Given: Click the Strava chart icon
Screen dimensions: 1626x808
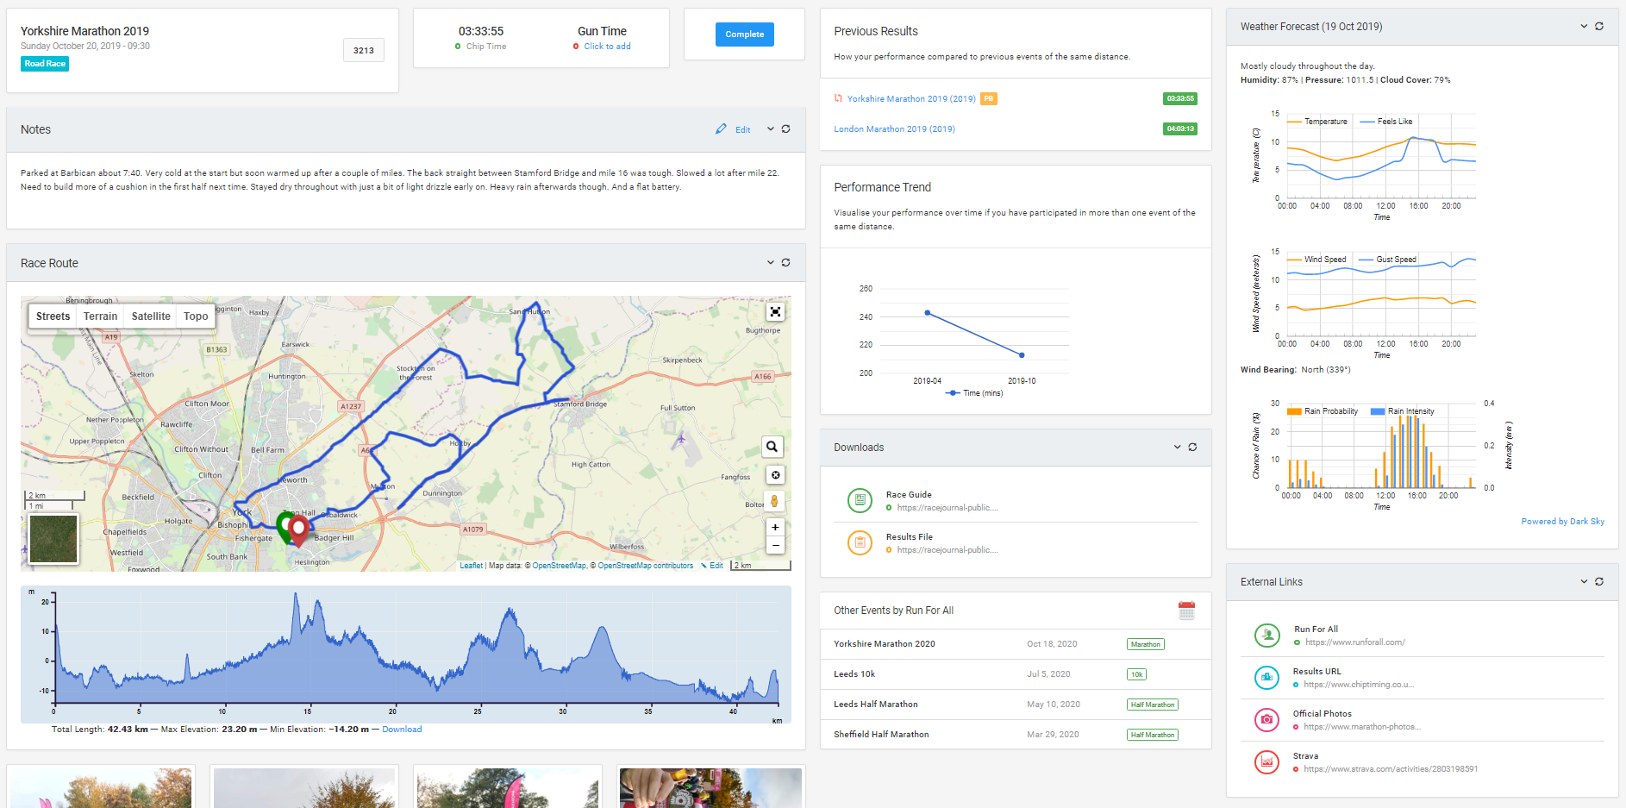Looking at the screenshot, I should [1266, 761].
